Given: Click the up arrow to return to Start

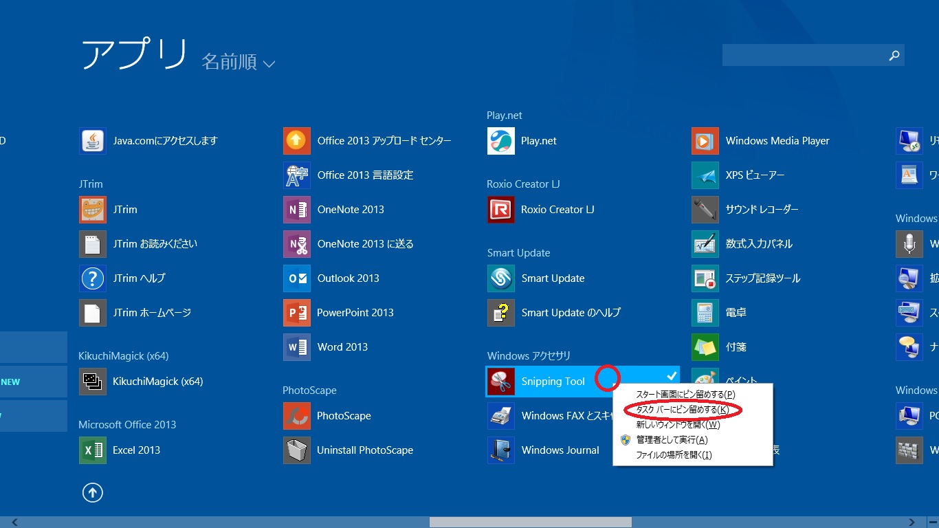Looking at the screenshot, I should coord(93,492).
